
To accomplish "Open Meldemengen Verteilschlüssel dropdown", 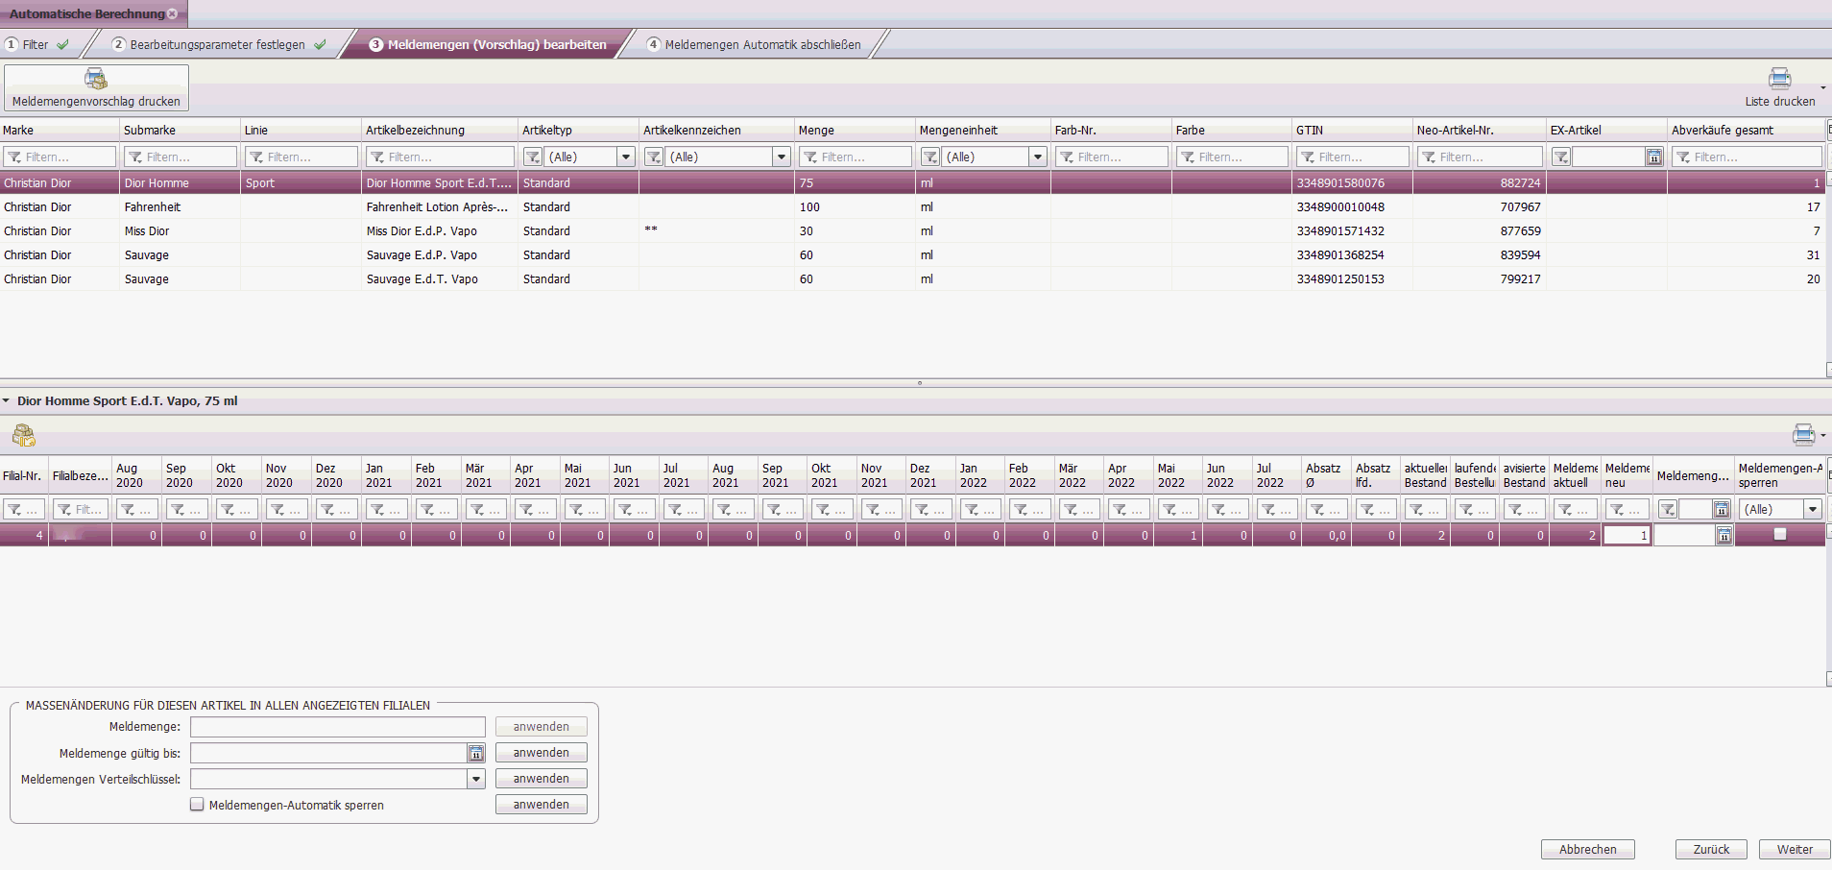I will click(x=476, y=779).
